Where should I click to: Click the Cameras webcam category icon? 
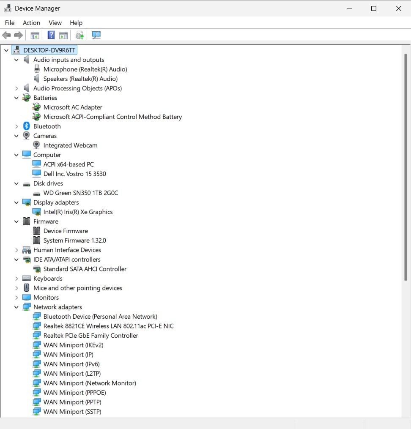pyautogui.click(x=26, y=135)
